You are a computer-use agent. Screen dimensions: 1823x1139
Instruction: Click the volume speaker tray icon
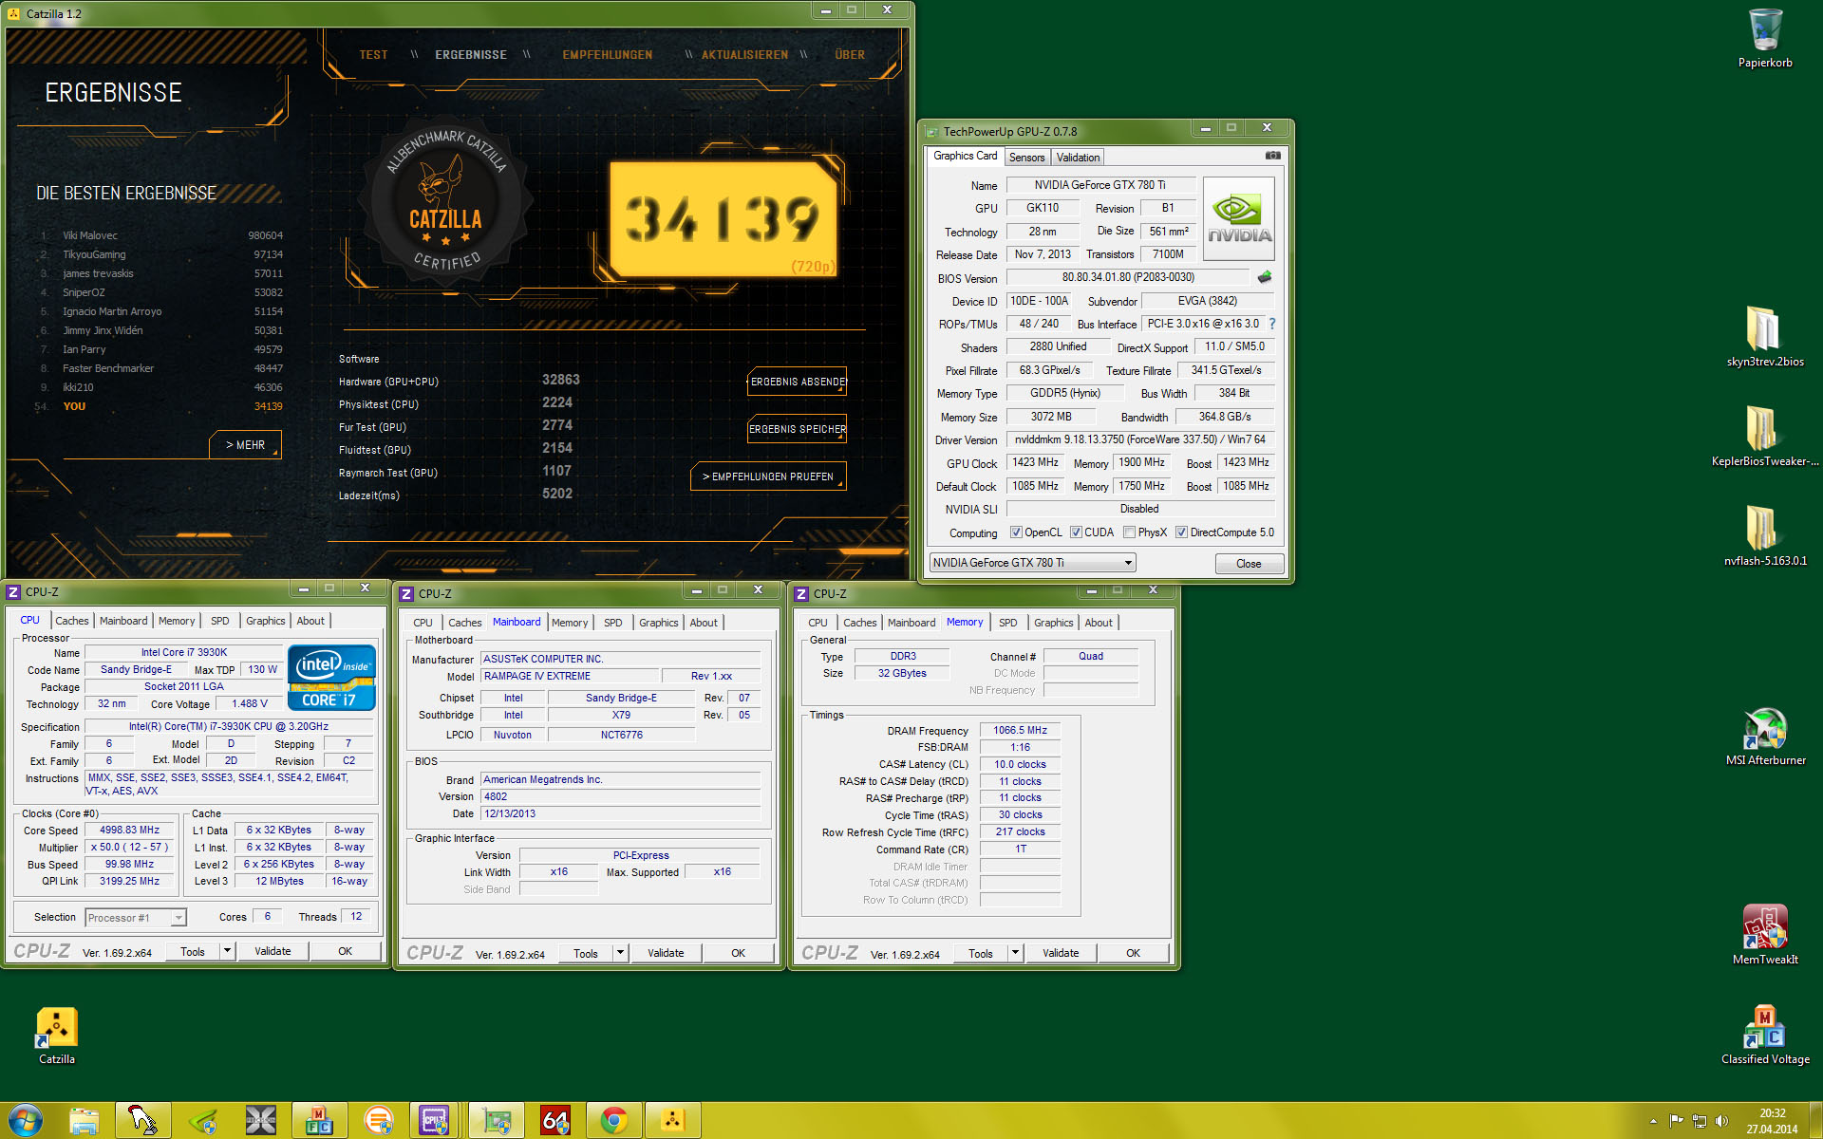1721,1121
